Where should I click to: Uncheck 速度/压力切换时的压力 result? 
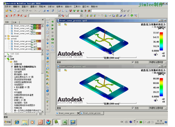[x=12, y=67]
